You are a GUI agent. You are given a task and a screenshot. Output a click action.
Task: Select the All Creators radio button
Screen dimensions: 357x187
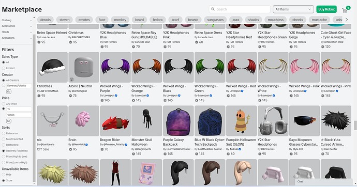[4, 80]
